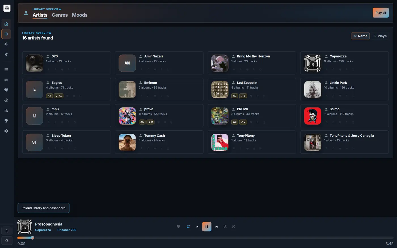Click Reload library and dashboard
The image size is (397, 248).
[x=43, y=208]
